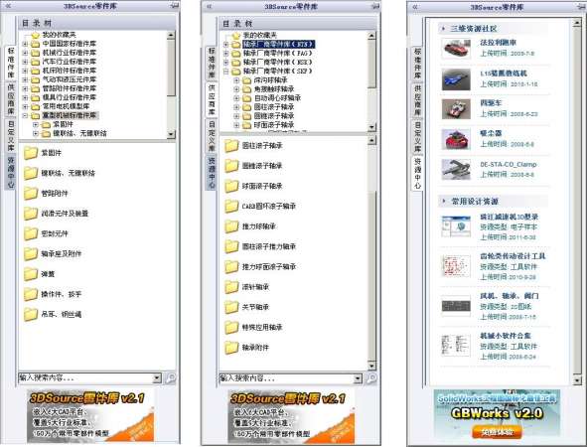Image resolution: width=587 pixels, height=447 pixels.
Task: Open the 密封元件 folder icon
Action: [31, 233]
